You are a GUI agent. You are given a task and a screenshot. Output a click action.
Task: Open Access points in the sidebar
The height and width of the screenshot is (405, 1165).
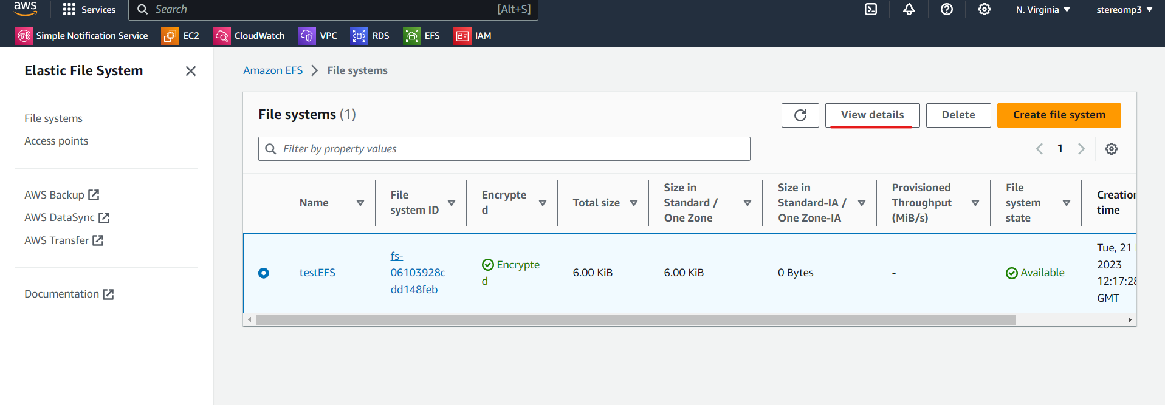(56, 141)
